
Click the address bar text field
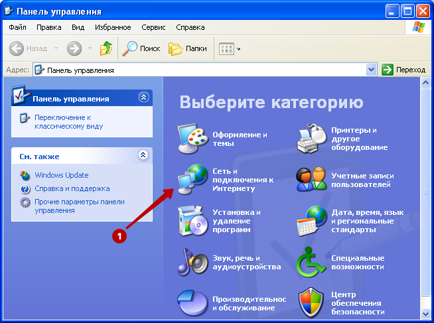coord(205,70)
